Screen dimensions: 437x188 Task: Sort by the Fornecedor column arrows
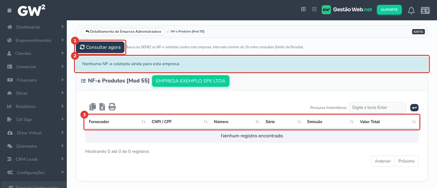pos(144,122)
